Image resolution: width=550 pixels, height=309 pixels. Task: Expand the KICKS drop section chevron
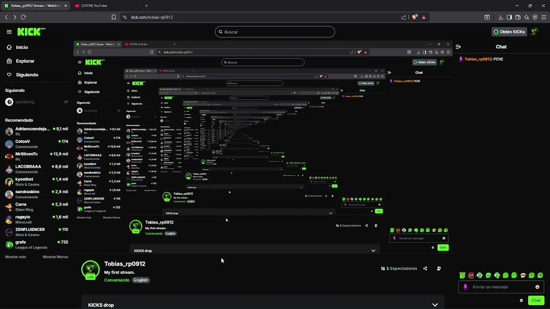435,305
